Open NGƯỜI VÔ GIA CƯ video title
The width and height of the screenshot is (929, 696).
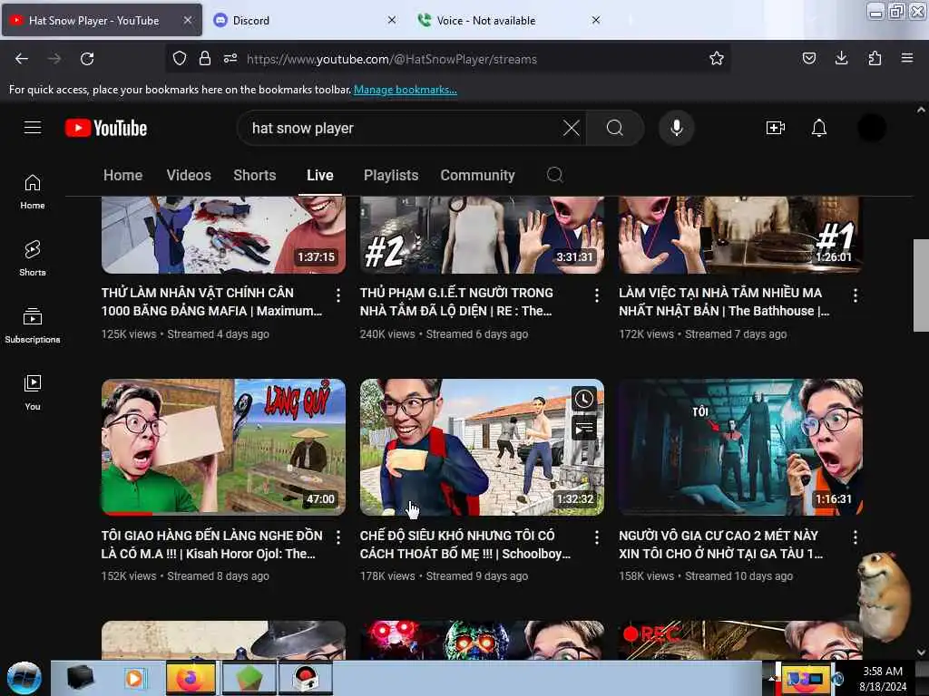coord(721,544)
